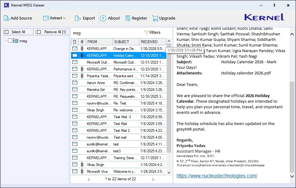296x188 pixels.
Task: Select the RE: Key points... email
Action: (x=119, y=89)
